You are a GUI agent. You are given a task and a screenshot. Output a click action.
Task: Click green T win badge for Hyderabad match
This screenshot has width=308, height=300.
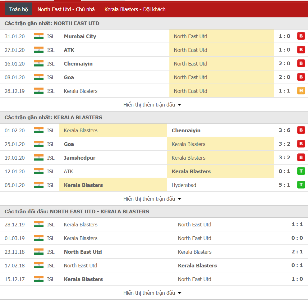point(301,185)
